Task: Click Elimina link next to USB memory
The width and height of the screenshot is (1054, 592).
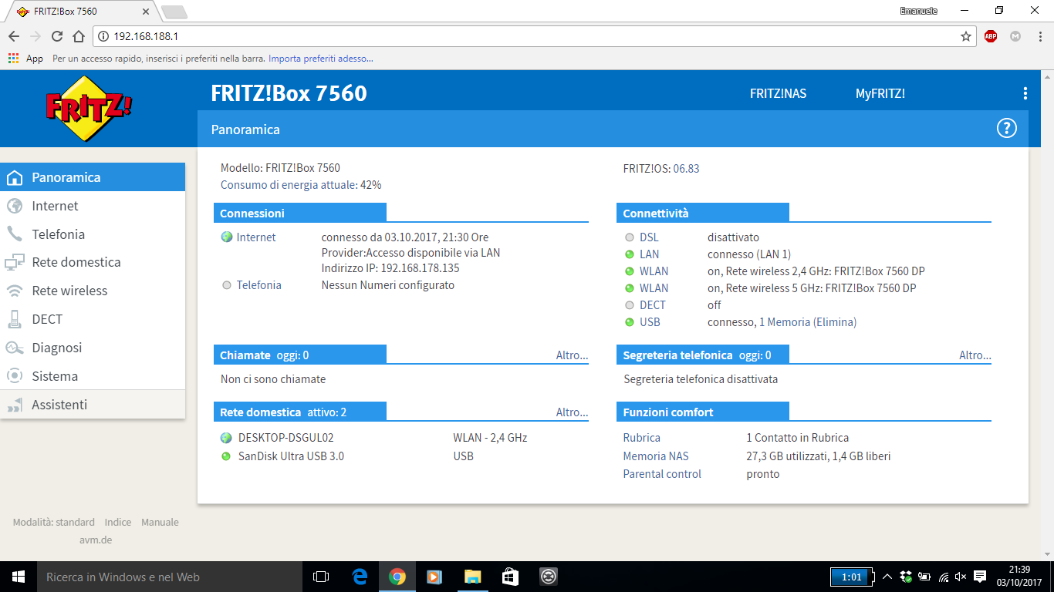Action: point(835,322)
